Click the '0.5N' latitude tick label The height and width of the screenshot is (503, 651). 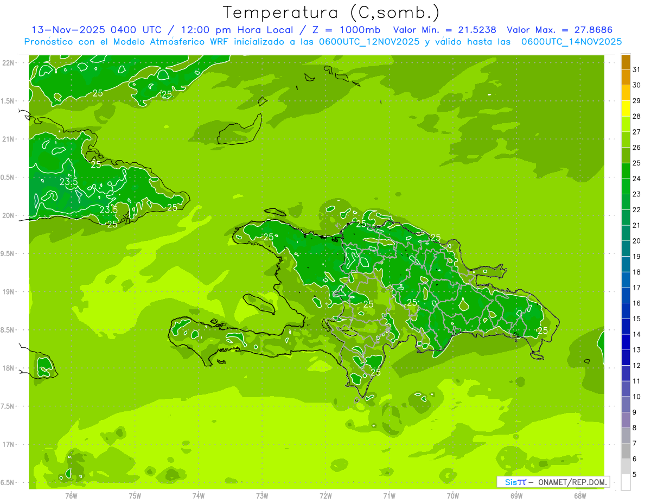click(x=8, y=177)
